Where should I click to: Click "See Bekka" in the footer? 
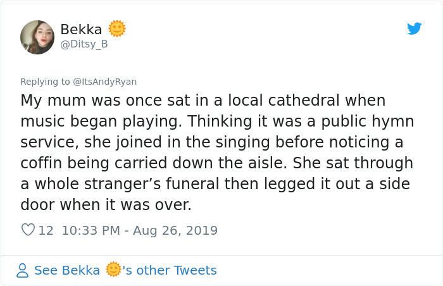(67, 271)
